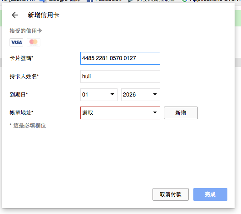Open the 帳單地址 選取 dropdown
Screen dimensions: 241x214
point(120,113)
